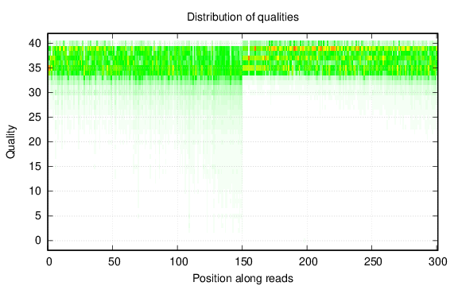Screen dimensions: 458x286
Task: Select the 20 tick label on y-axis
Action: click(x=35, y=142)
